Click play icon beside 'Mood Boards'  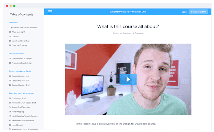(x=10, y=125)
